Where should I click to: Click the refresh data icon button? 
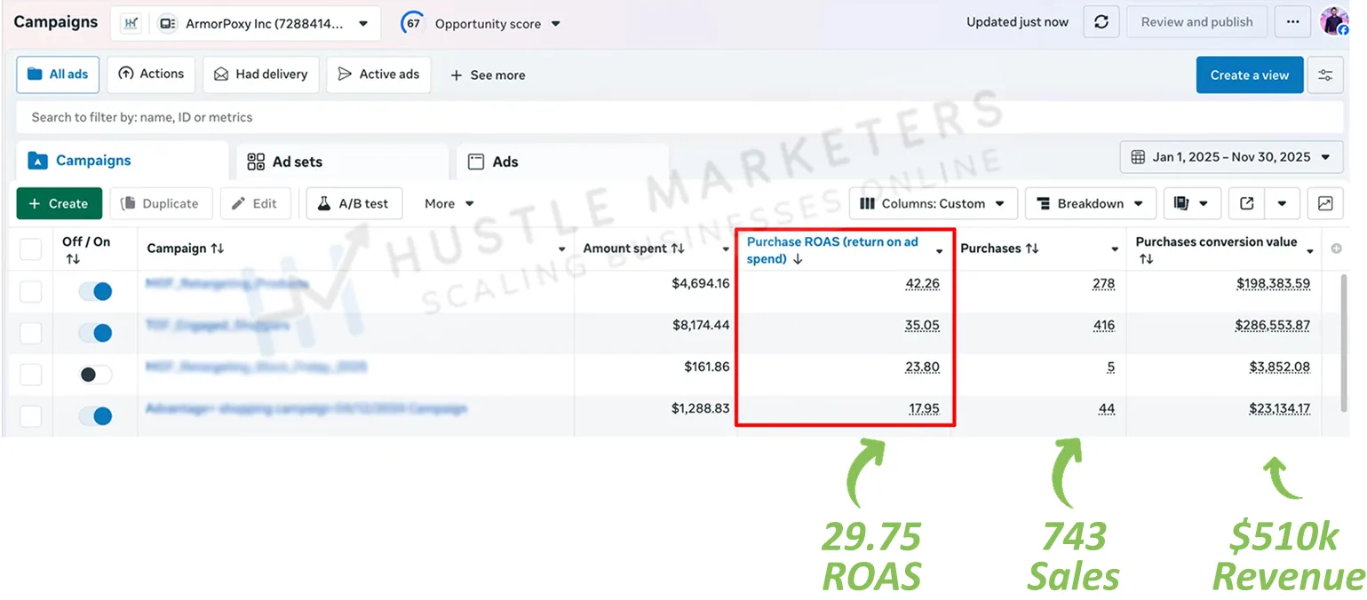tap(1101, 22)
